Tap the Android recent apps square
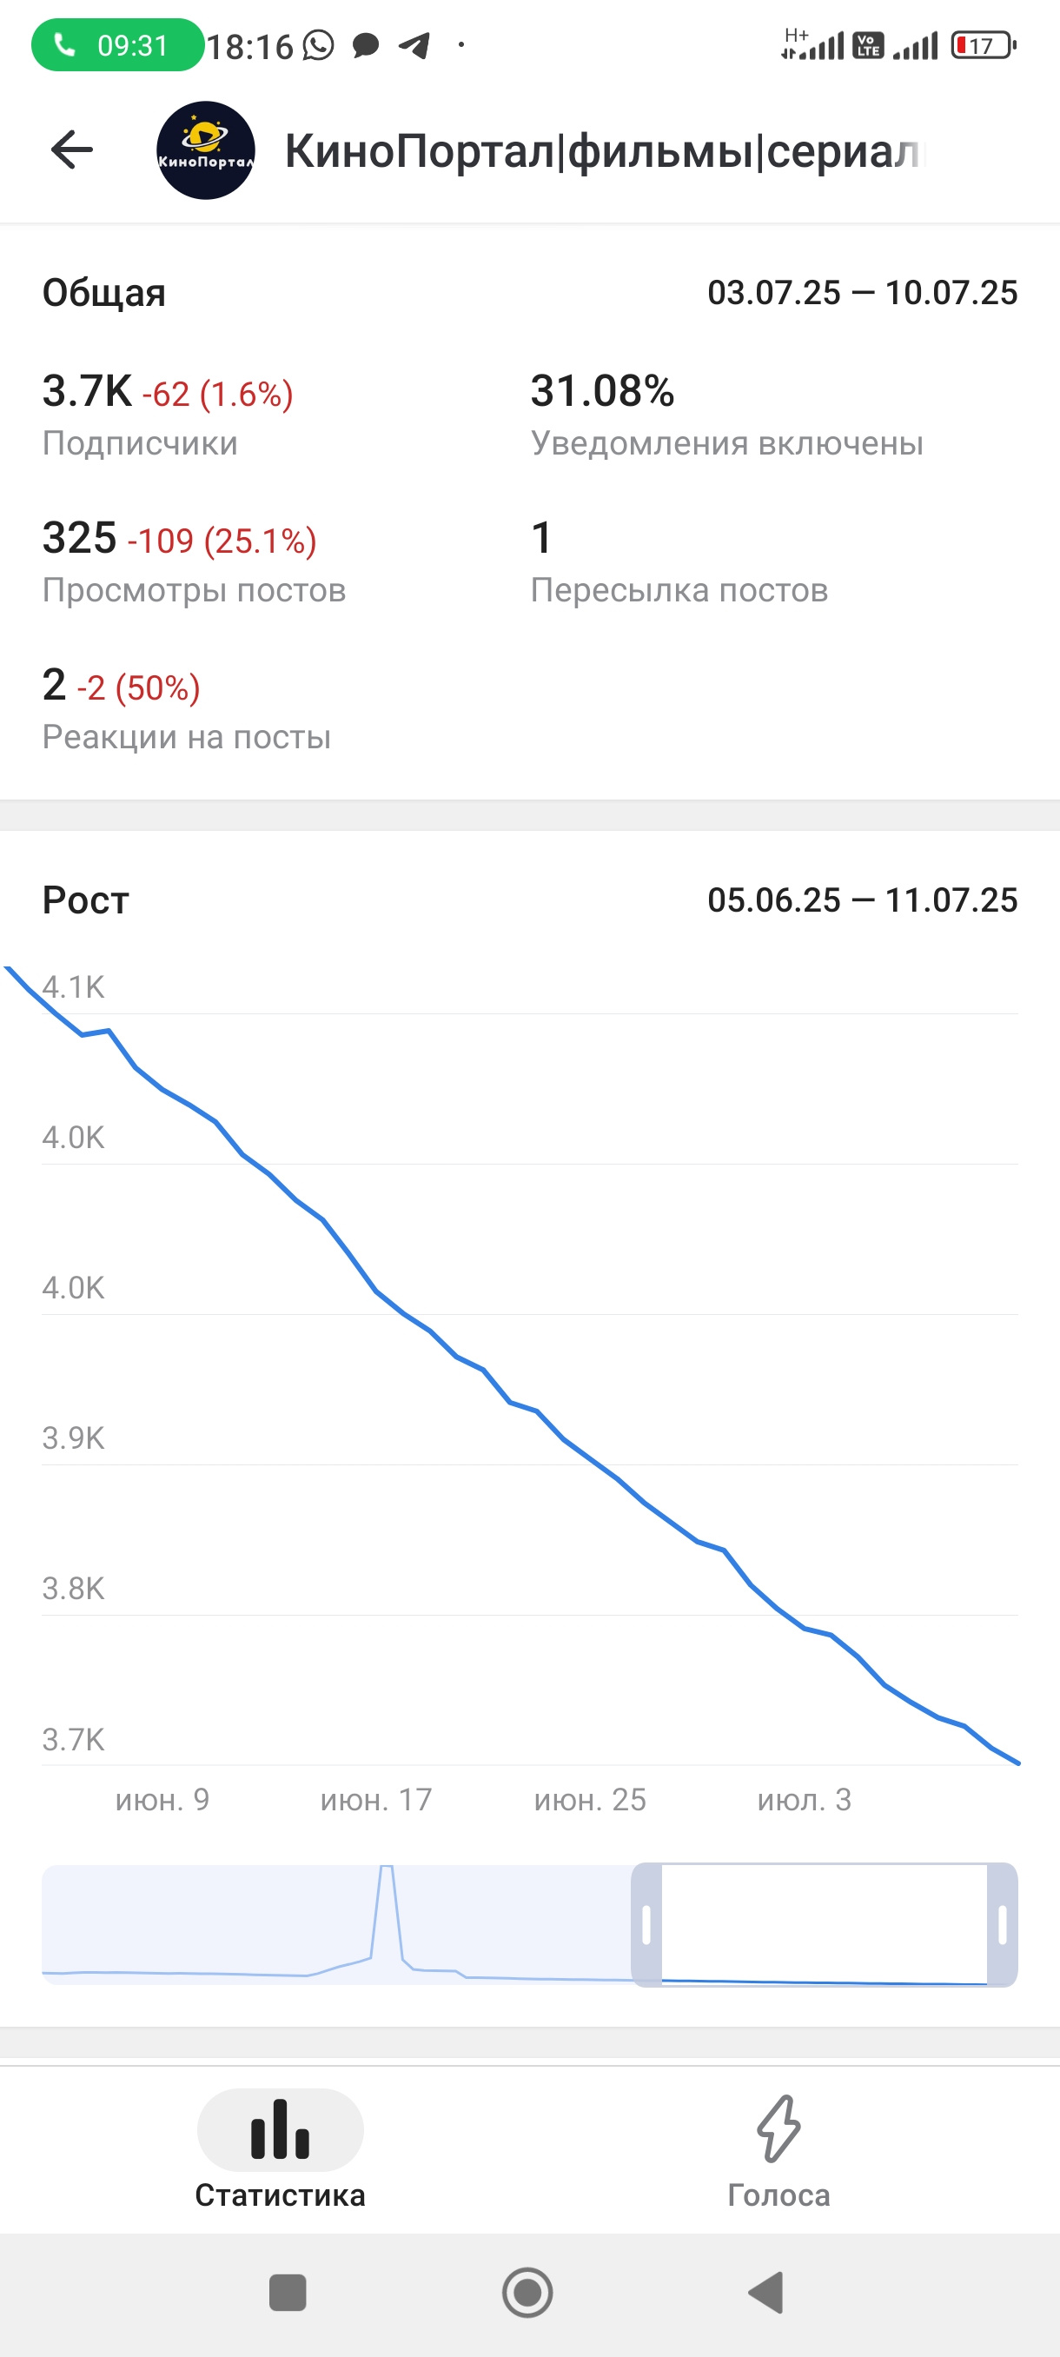Viewport: 1060px width, 2357px height. tap(288, 2292)
